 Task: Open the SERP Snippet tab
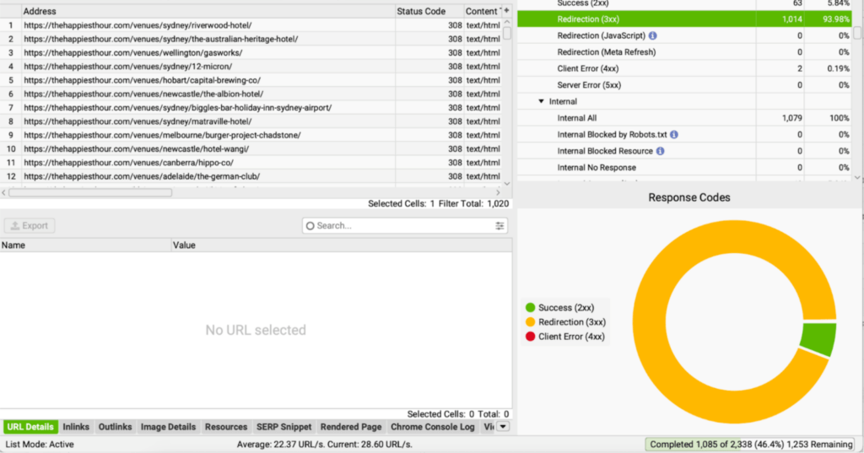click(x=283, y=427)
